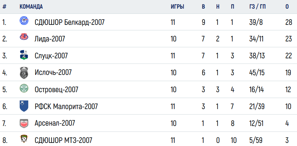Viewport: 297px width, 146px height.
Task: Select the Ислочь-2007 shield logo
Action: [24, 72]
